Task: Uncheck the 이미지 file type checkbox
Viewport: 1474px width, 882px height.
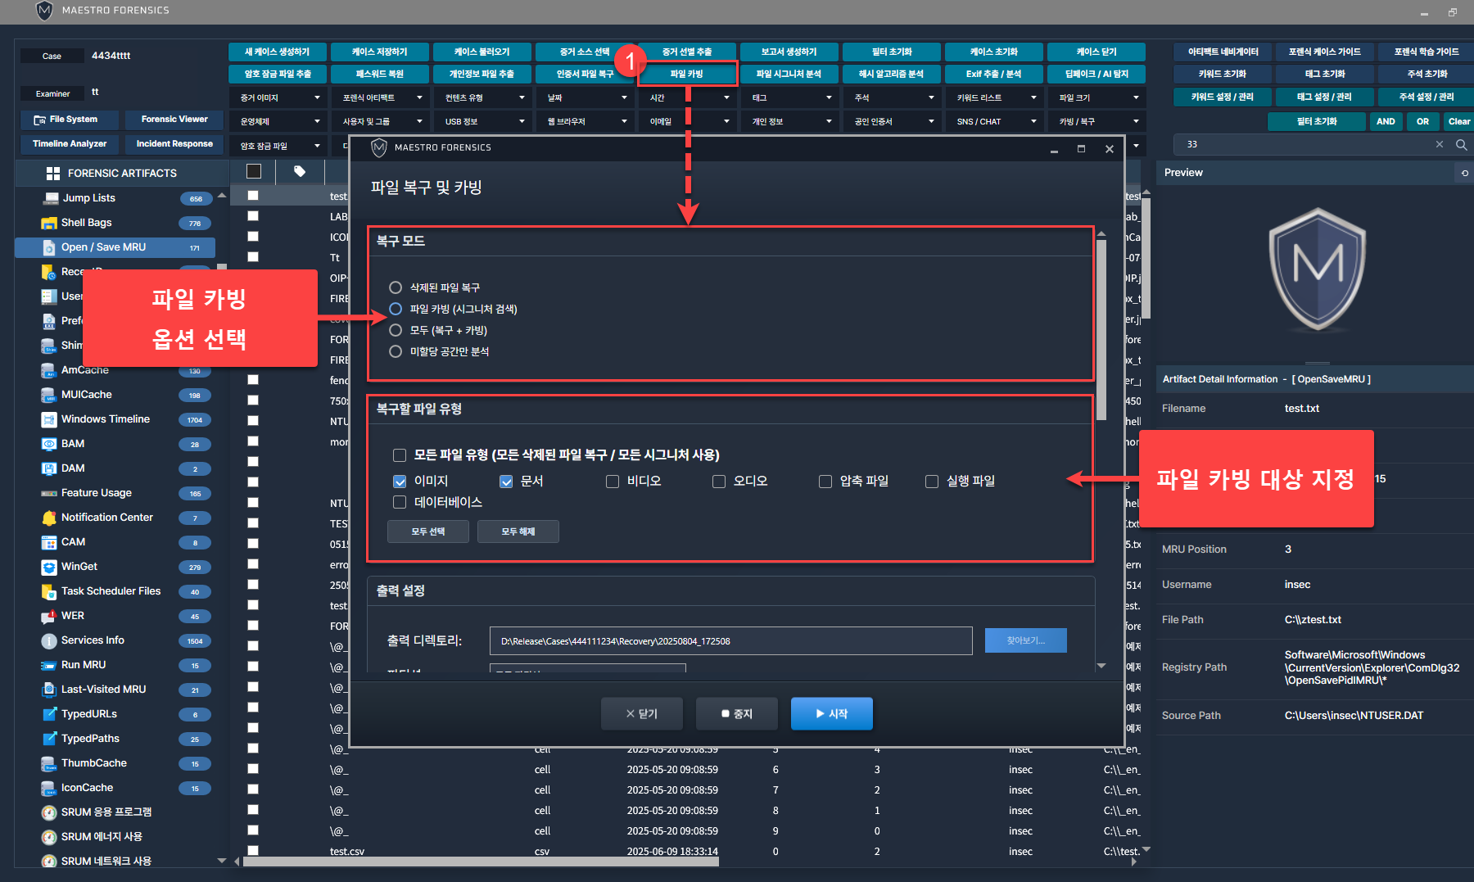Action: [x=400, y=482]
